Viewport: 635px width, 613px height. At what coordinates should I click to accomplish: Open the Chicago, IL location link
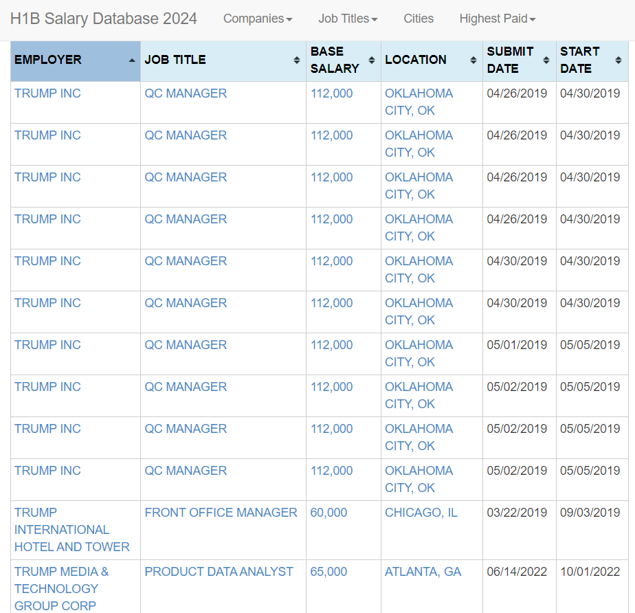(421, 513)
